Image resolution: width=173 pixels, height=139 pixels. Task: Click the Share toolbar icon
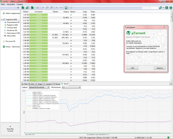point(71,8)
